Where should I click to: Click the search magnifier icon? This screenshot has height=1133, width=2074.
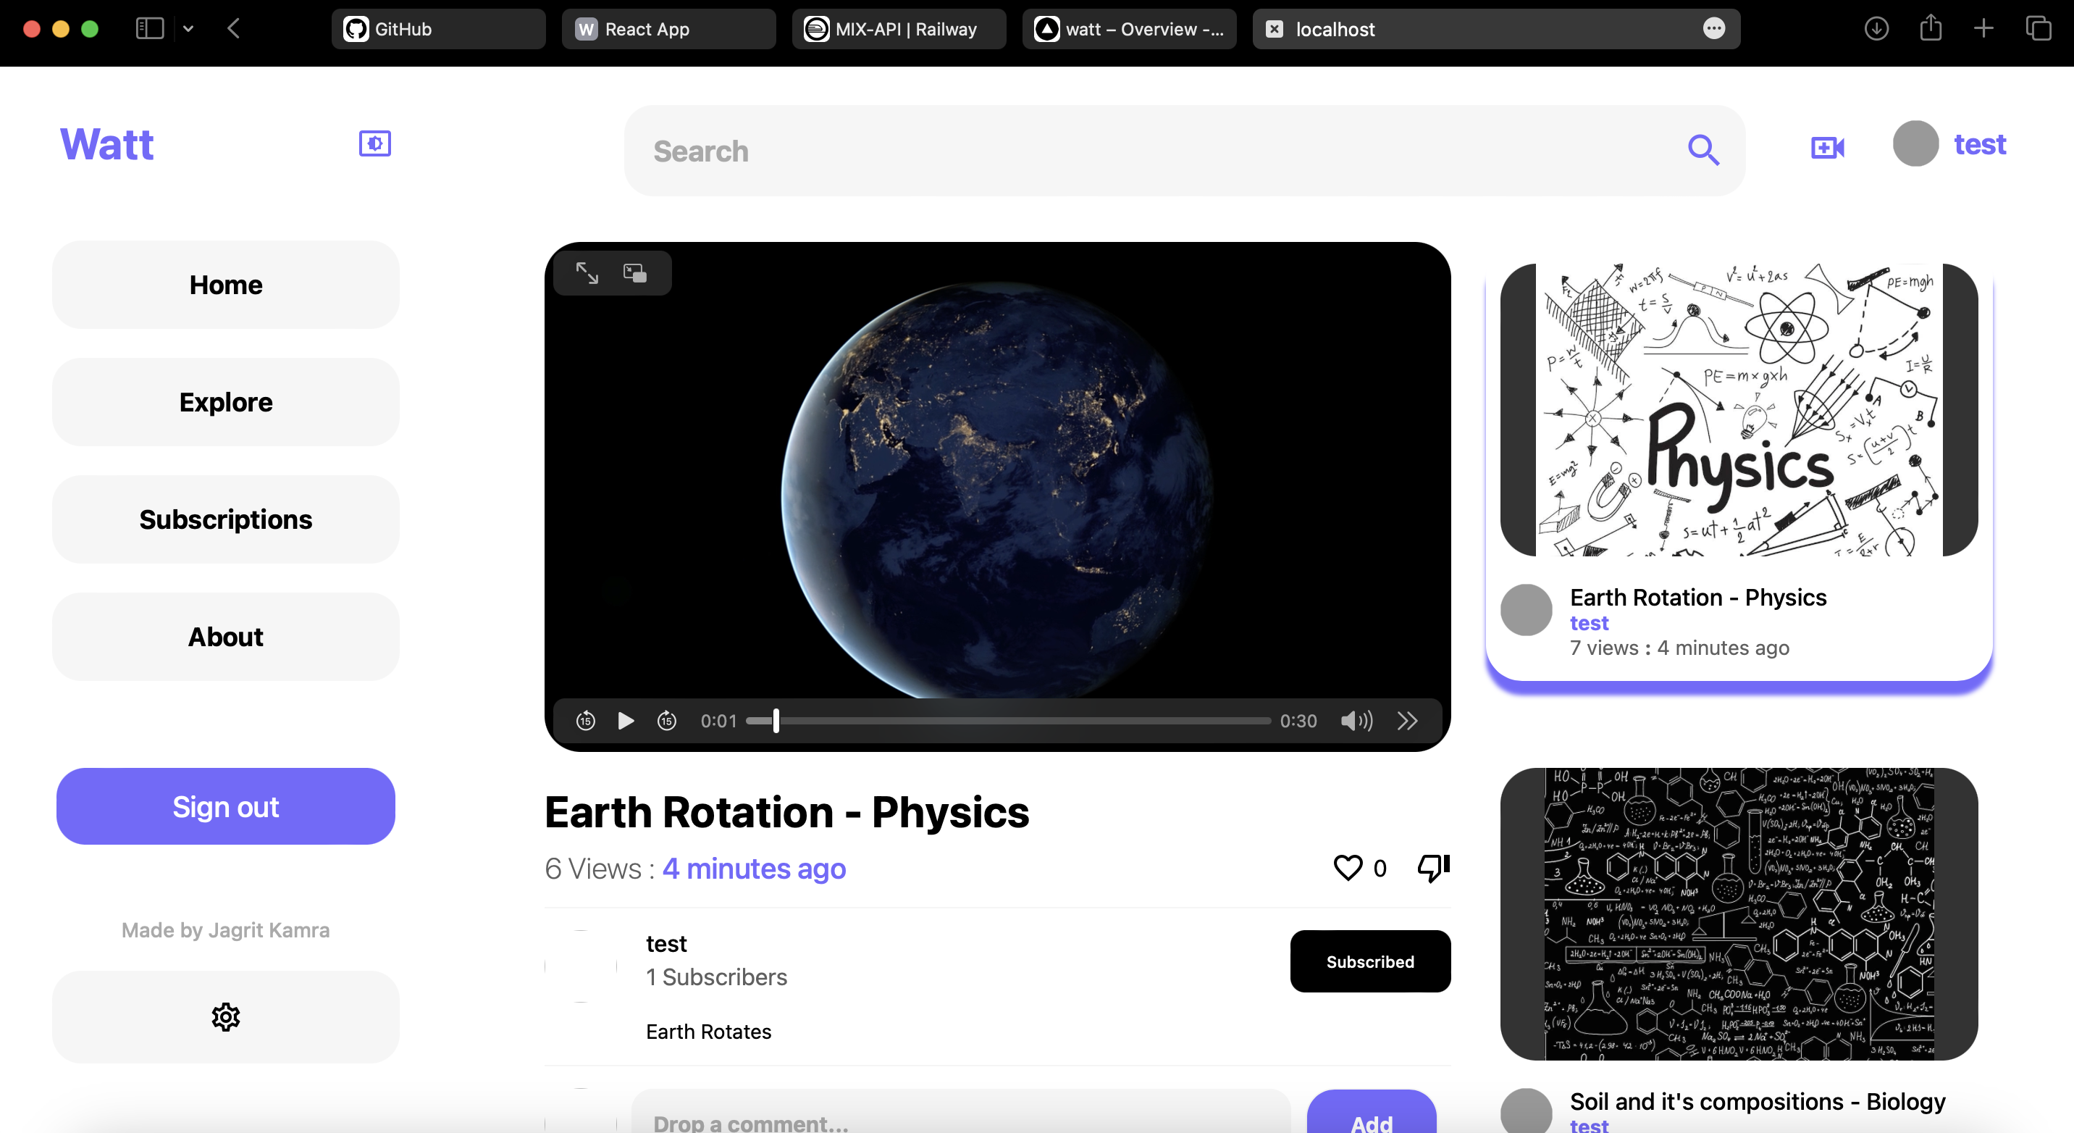[1705, 151]
